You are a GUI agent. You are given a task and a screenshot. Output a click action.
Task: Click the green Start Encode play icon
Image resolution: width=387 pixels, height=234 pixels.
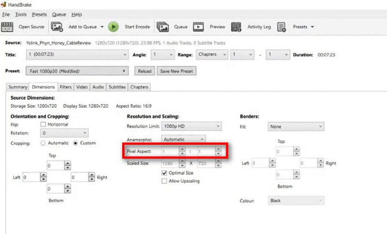[x=113, y=27]
